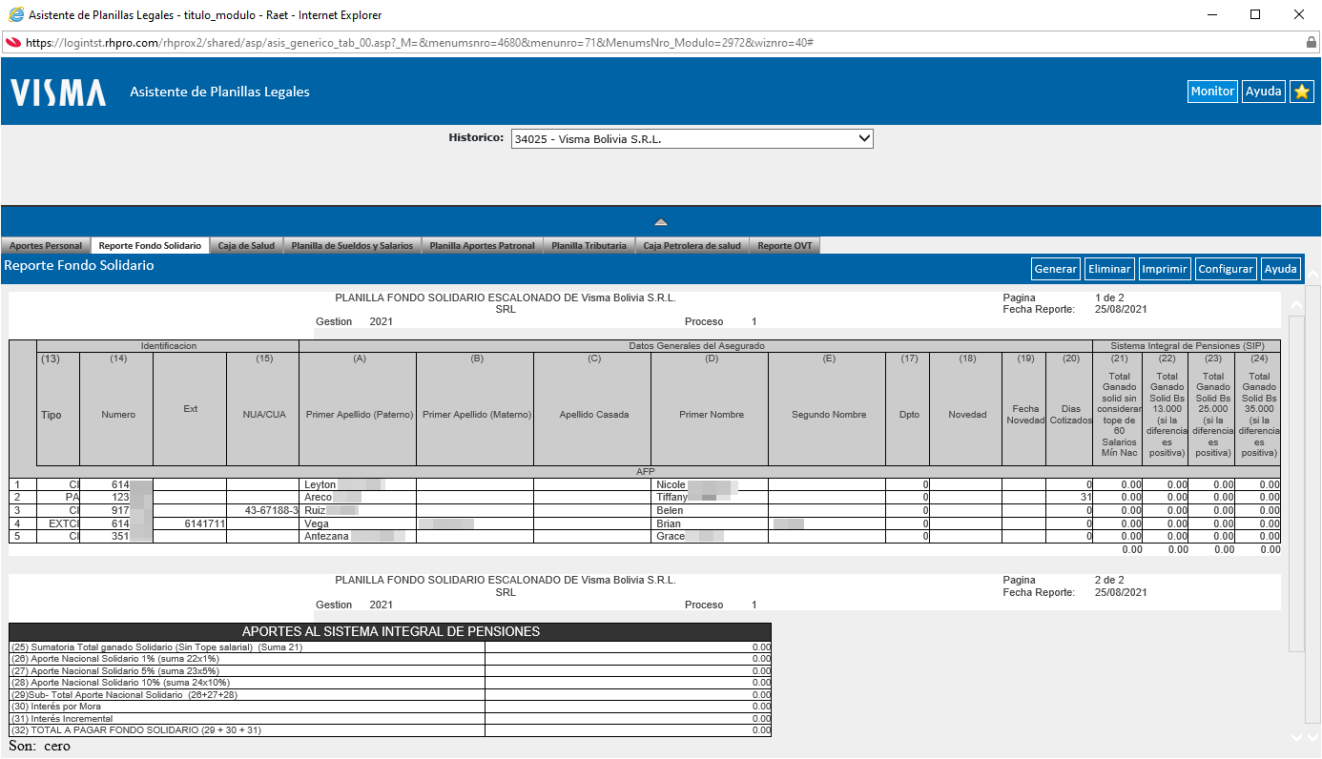This screenshot has width=1322, height=759.
Task: Open the Historico dropdown
Action: click(692, 138)
